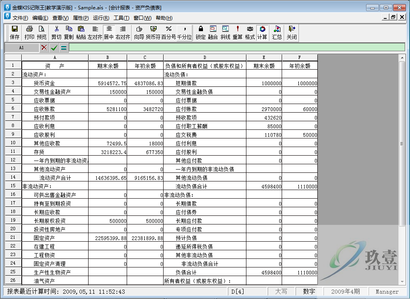
Task: Apply 千分位 thousands separator
Action: [184, 33]
